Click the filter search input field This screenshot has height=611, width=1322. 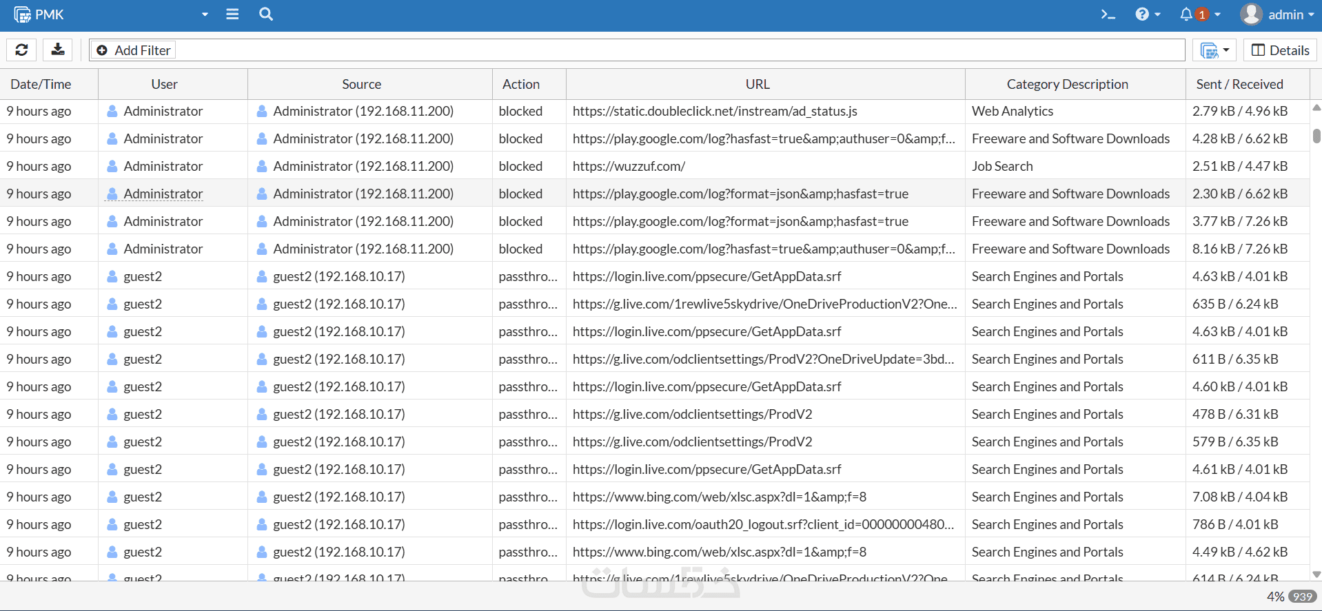[675, 50]
